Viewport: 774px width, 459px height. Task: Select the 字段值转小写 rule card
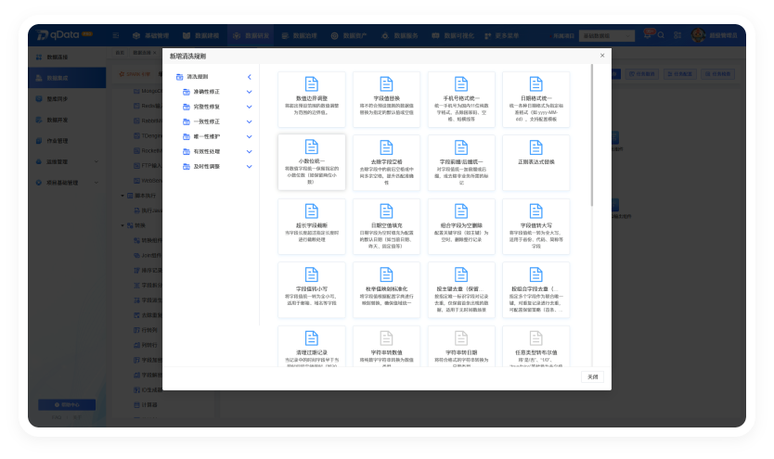tap(312, 290)
